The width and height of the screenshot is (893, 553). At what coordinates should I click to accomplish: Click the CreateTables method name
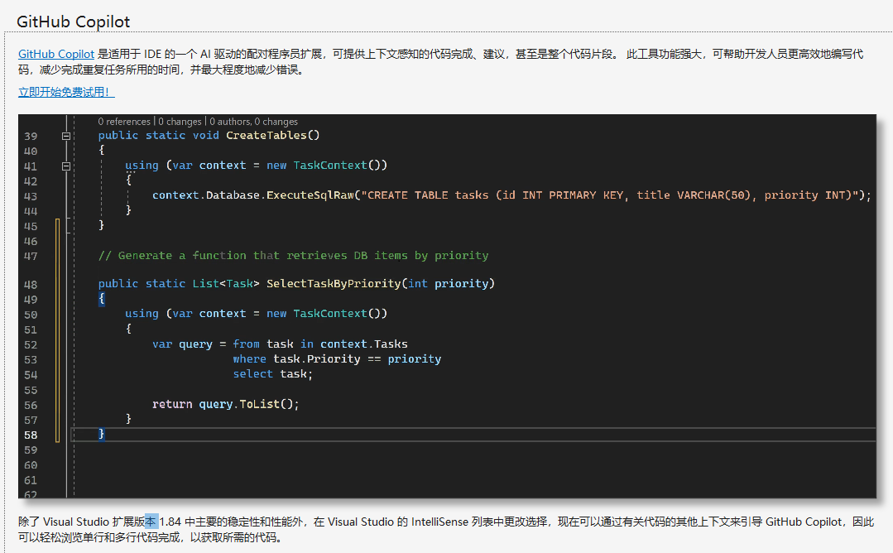tap(266, 136)
